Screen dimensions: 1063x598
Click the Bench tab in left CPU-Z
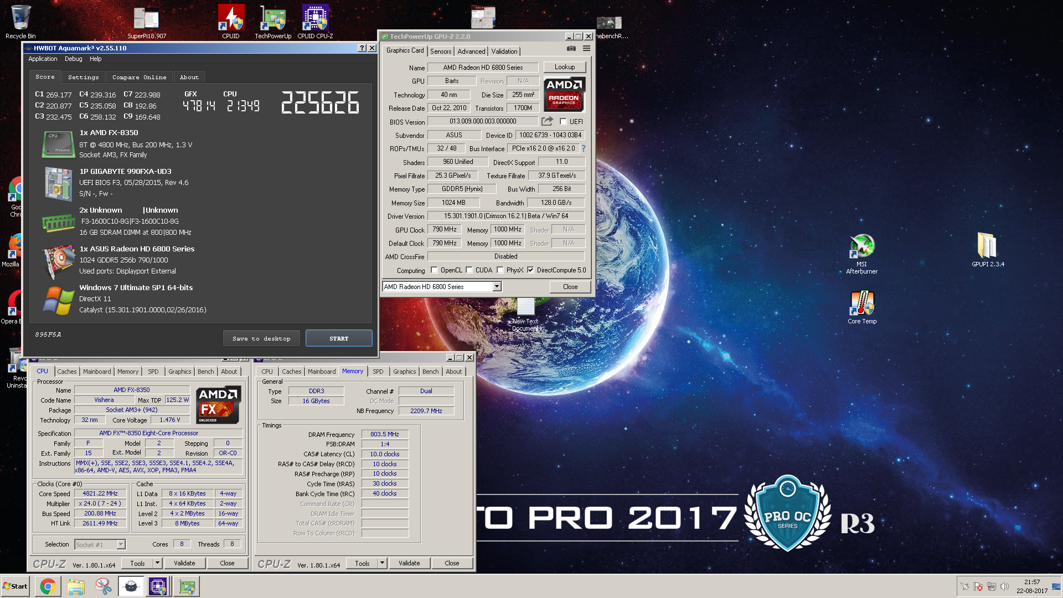click(205, 372)
